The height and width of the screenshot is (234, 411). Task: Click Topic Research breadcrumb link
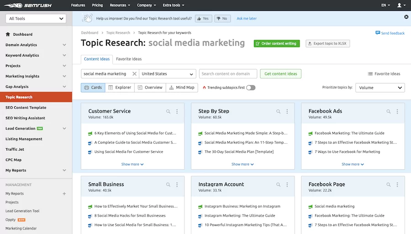coord(118,33)
